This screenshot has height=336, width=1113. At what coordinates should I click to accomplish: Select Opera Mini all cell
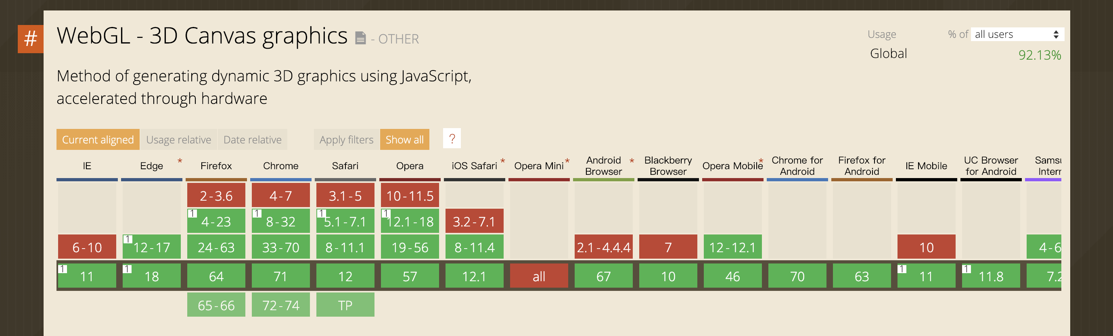tap(539, 276)
